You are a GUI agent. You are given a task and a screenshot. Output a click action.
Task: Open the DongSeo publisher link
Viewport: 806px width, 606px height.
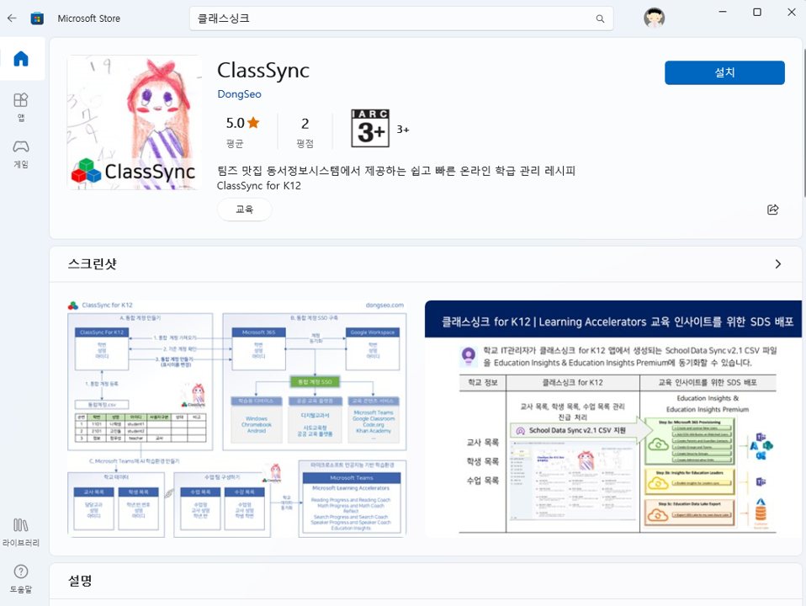[x=239, y=94]
